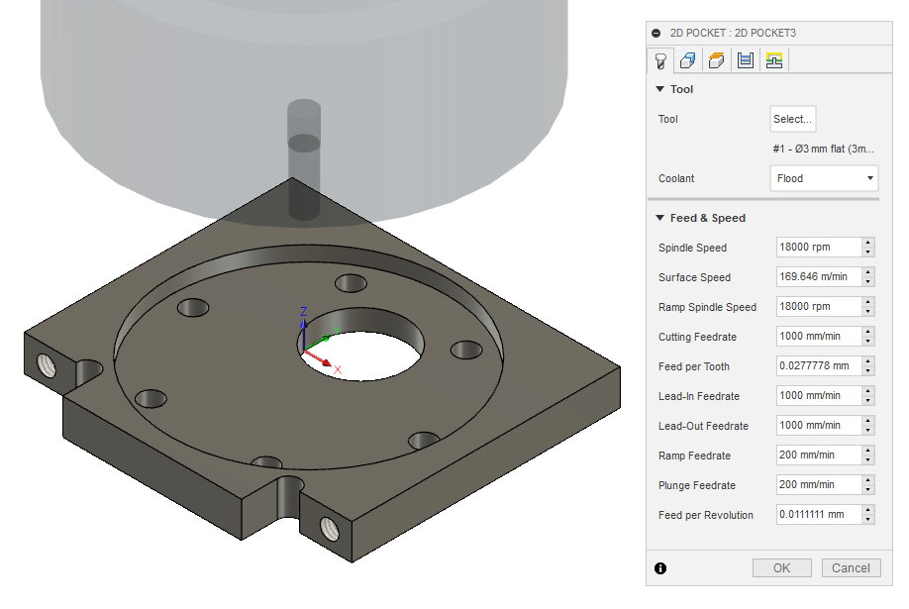Open the Linking settings icon
This screenshot has width=909, height=609.
(773, 59)
